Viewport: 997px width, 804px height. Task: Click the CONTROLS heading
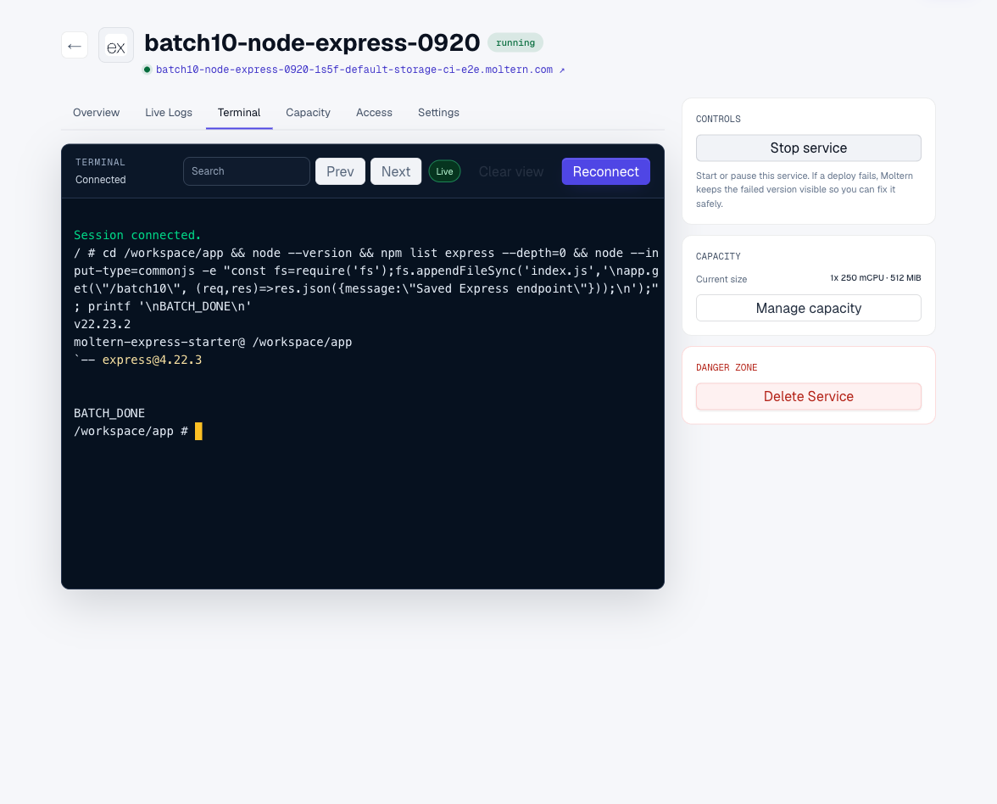[x=719, y=119]
